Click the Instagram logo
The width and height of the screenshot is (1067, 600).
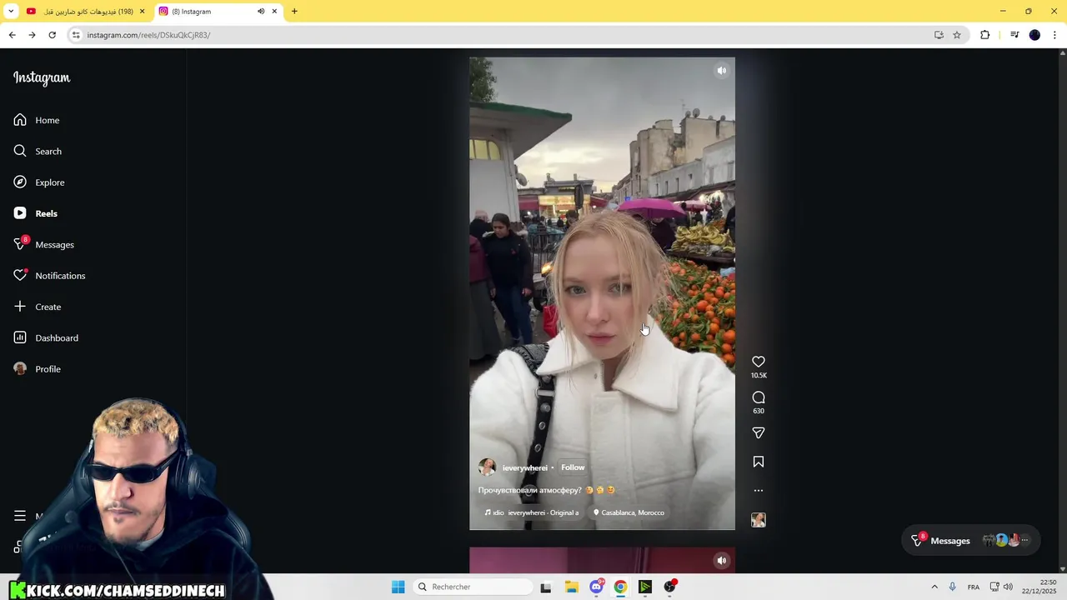pos(42,77)
